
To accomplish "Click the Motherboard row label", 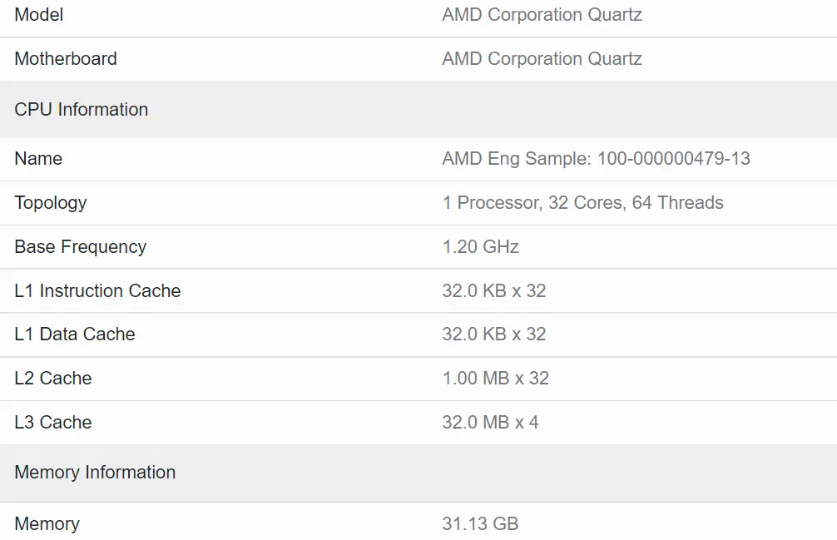I will pos(66,59).
